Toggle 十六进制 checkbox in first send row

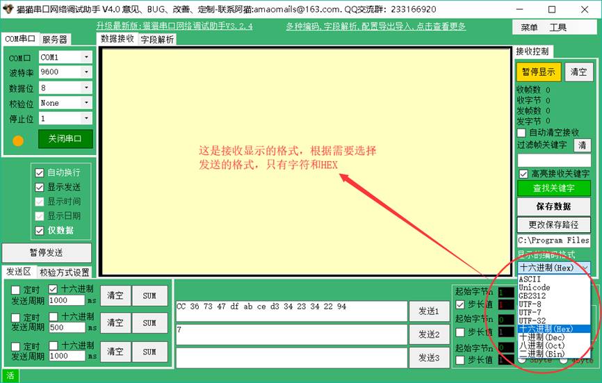tap(54, 289)
